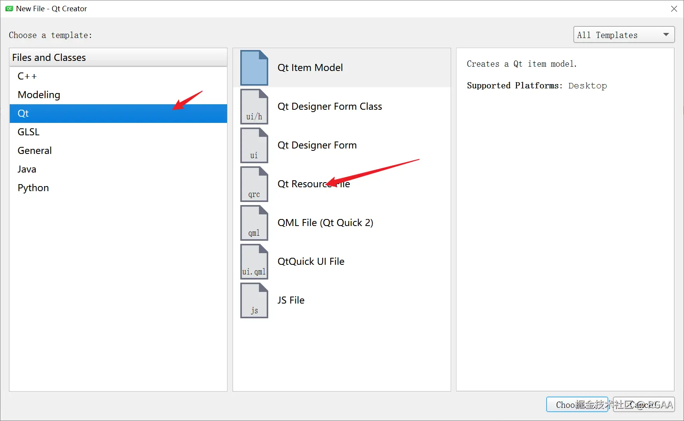The image size is (684, 421).
Task: Click the ui.qml QtQuick UI icon
Action: pyautogui.click(x=254, y=262)
